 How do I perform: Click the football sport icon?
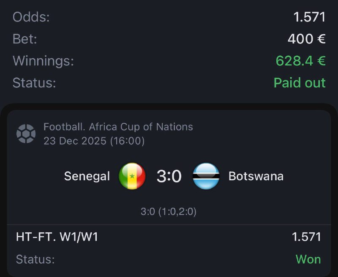coord(26,133)
